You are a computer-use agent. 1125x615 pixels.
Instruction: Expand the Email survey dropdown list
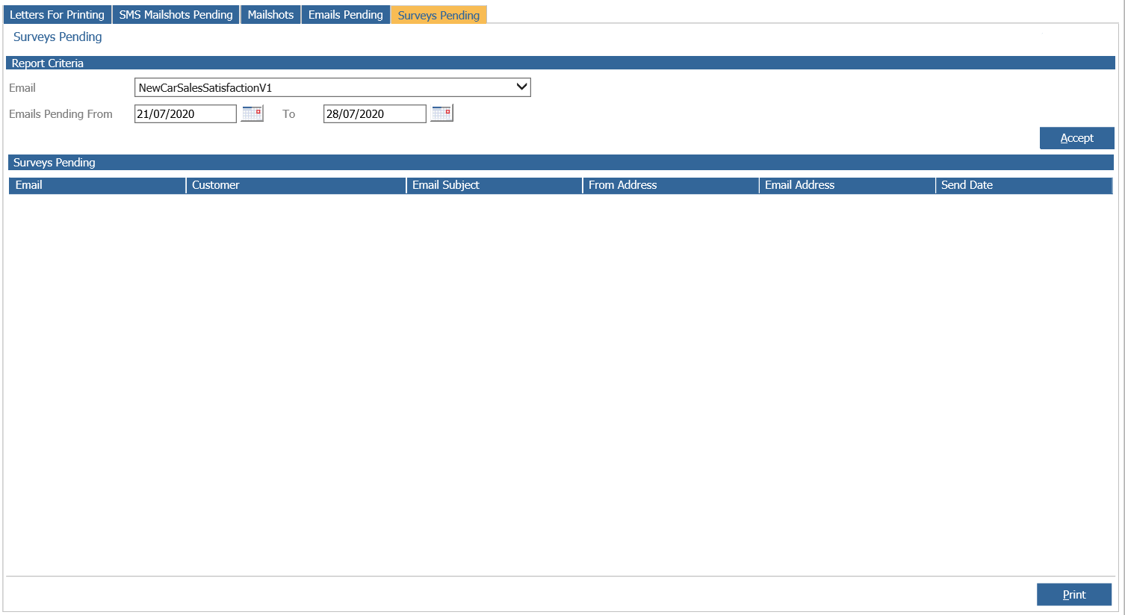332,87
